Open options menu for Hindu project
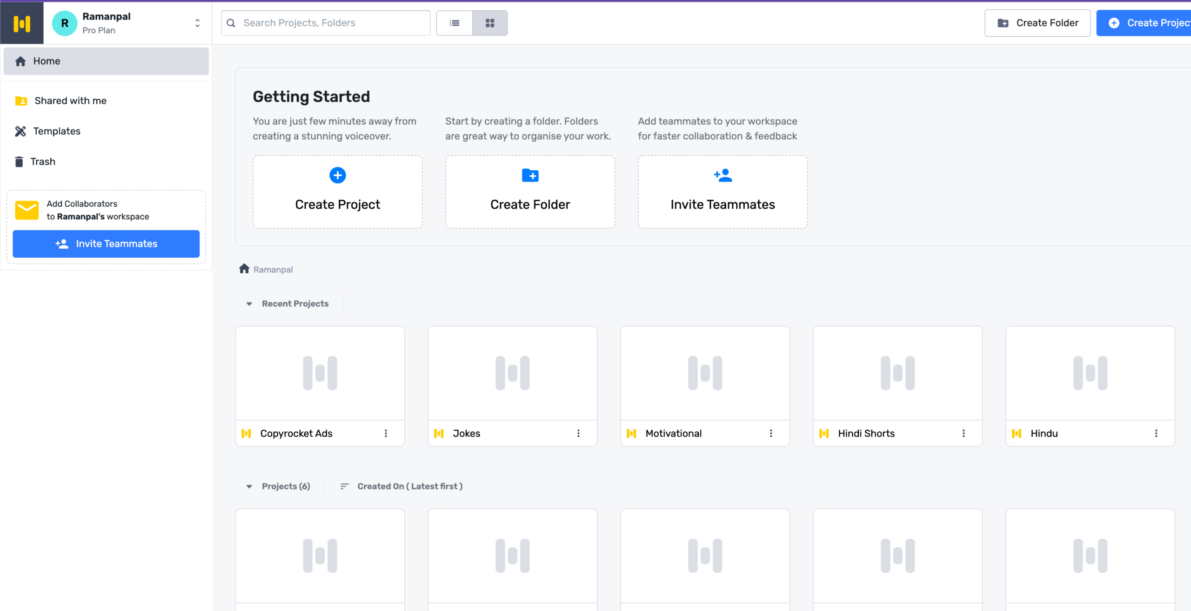 pyautogui.click(x=1156, y=433)
